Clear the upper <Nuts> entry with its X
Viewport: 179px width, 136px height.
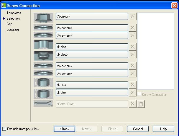(132, 85)
